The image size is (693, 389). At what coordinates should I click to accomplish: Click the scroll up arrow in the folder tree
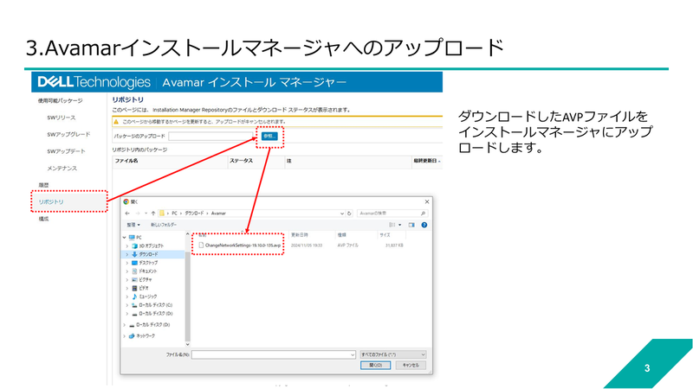pyautogui.click(x=187, y=234)
